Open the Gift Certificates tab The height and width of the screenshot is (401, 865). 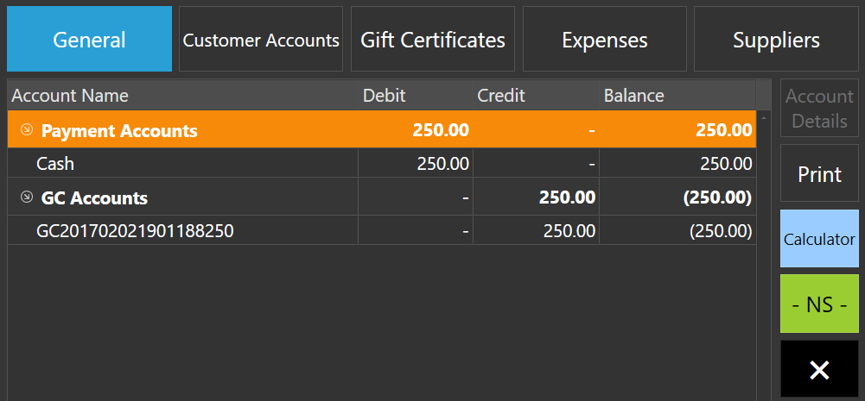pyautogui.click(x=433, y=39)
